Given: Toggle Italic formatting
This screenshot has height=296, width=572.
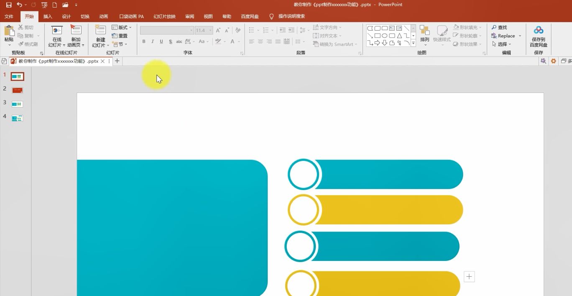Looking at the screenshot, I should (x=153, y=41).
